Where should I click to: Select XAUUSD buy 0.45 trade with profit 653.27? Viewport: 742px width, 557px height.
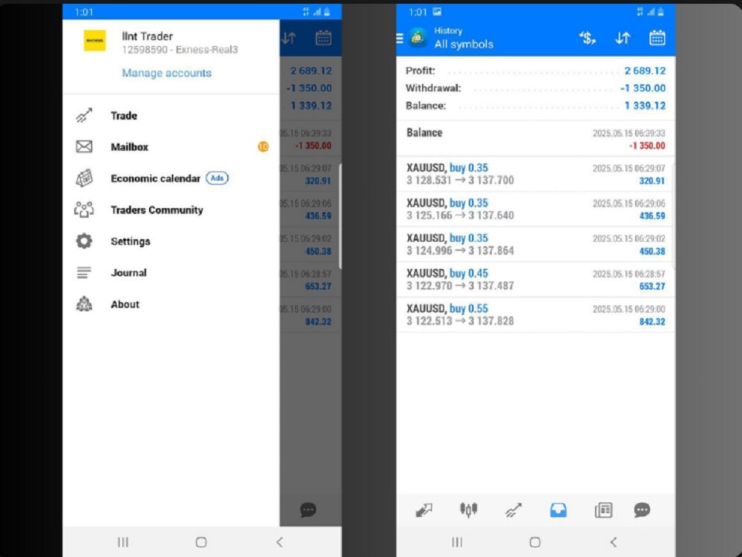coord(536,279)
